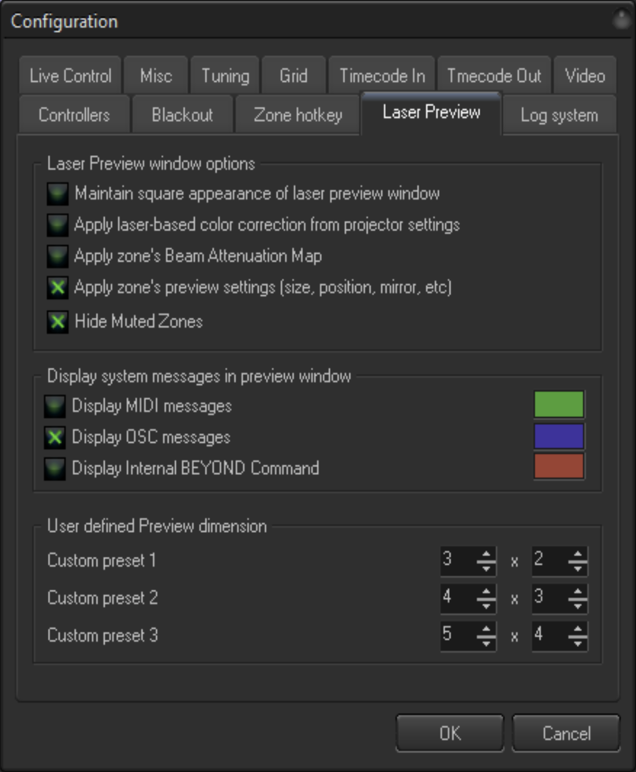
Task: Disable Display OSC messages checkbox
Action: 54,438
